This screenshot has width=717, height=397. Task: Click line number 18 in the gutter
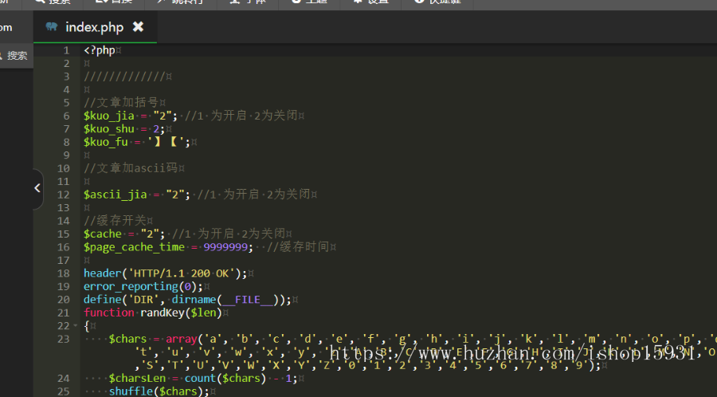pos(64,273)
